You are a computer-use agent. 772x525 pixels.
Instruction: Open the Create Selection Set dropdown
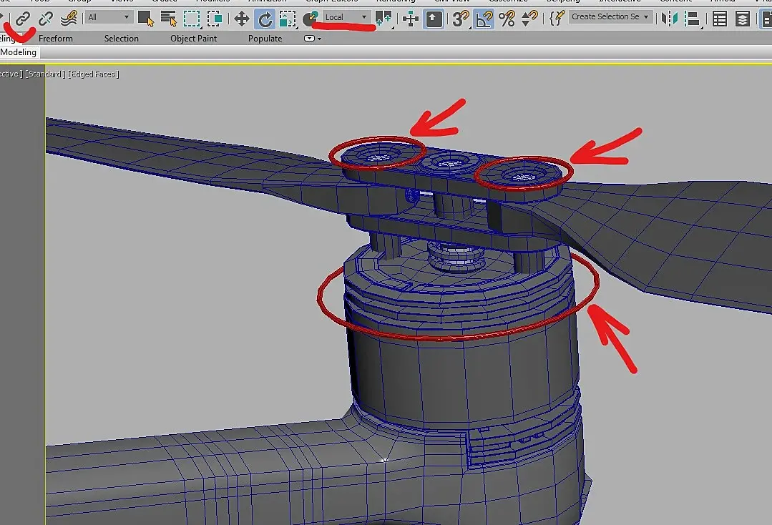pyautogui.click(x=610, y=16)
